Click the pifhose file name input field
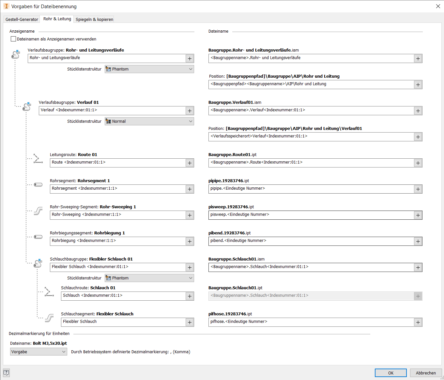This screenshot has height=380, width=444. 311,322
